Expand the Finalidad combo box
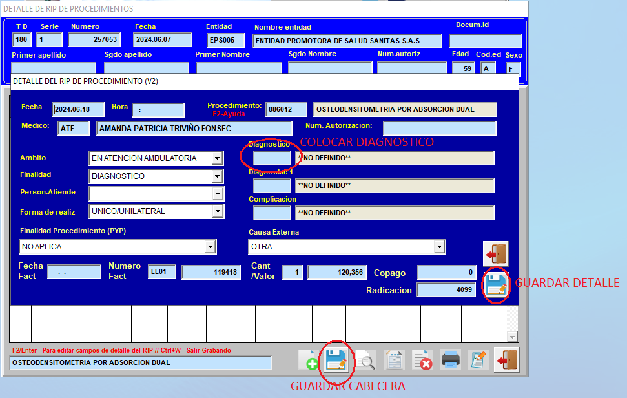The width and height of the screenshot is (627, 398). [x=217, y=176]
